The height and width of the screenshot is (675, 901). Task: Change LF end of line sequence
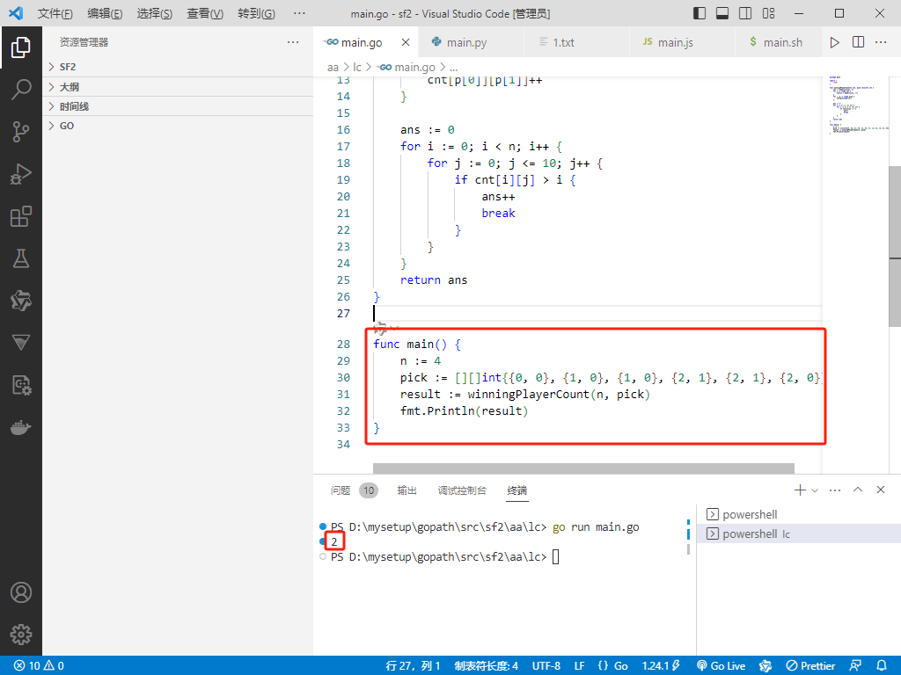(579, 666)
